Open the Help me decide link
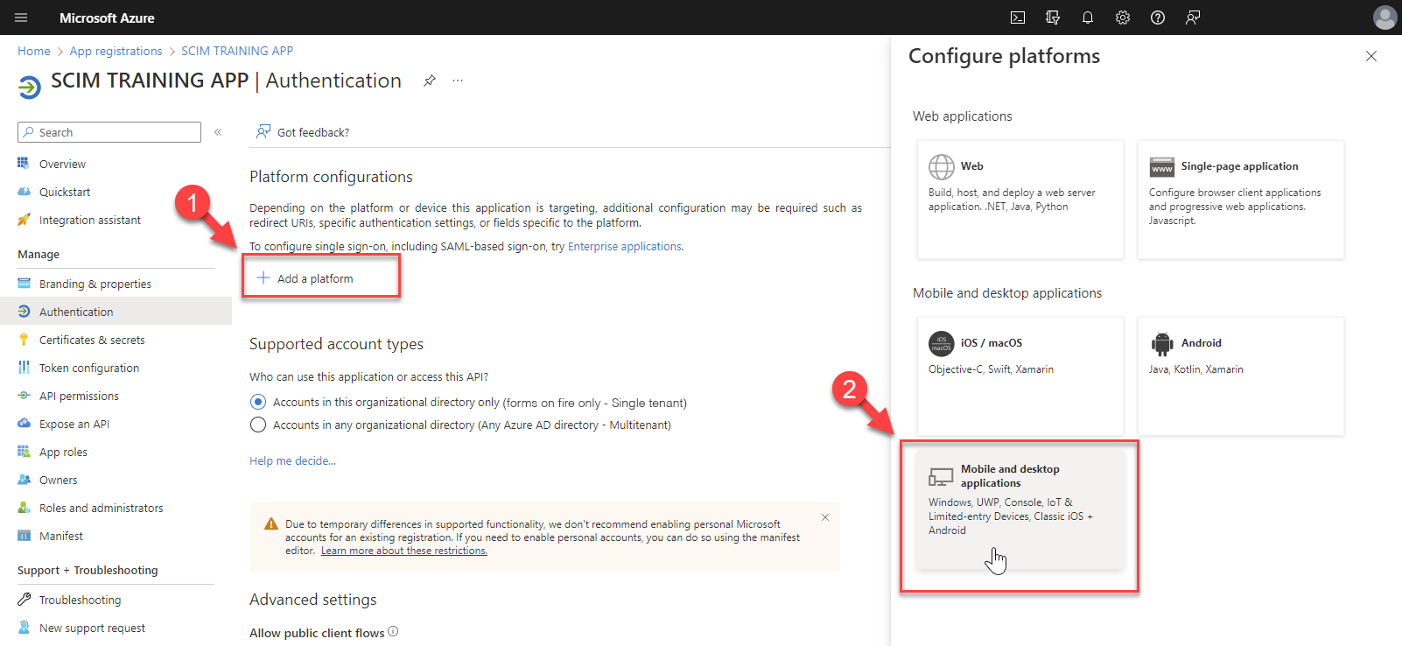Image resolution: width=1402 pixels, height=646 pixels. 292,460
